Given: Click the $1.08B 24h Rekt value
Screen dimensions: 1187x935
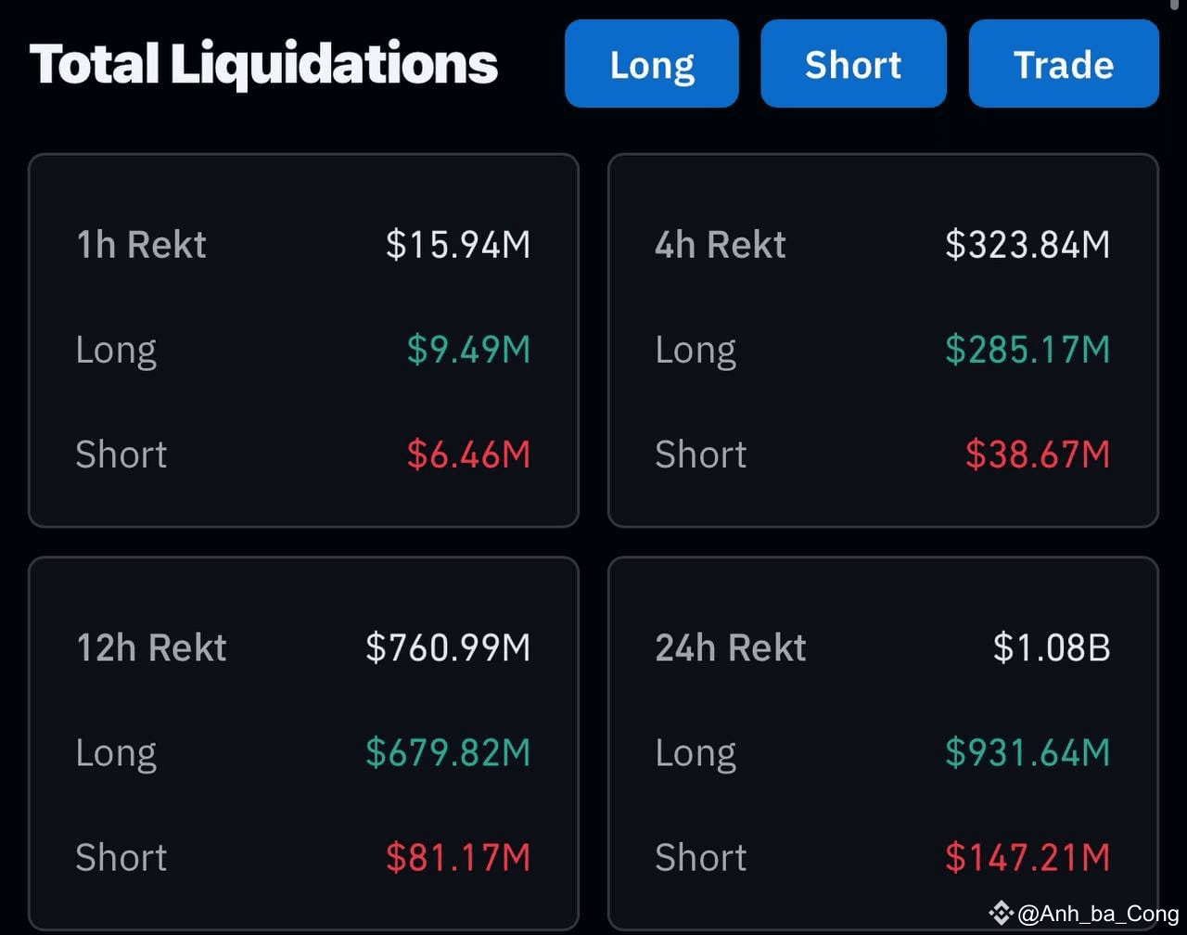Looking at the screenshot, I should click(1052, 647).
